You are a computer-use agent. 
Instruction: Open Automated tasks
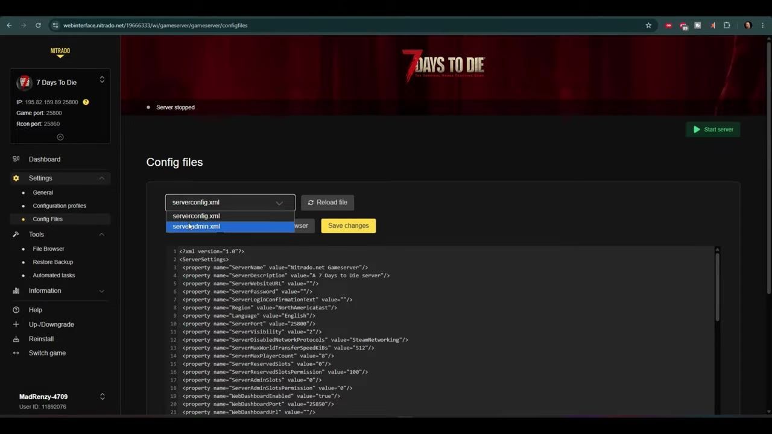coord(54,275)
